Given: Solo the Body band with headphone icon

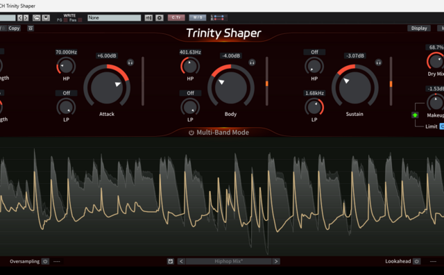Looking at the screenshot, I should (252, 62).
